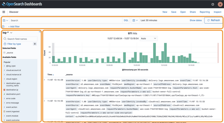Click the _source column header

point(69,74)
